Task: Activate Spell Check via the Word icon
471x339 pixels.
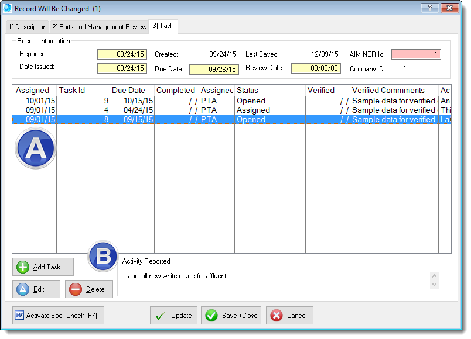Action: [19, 316]
